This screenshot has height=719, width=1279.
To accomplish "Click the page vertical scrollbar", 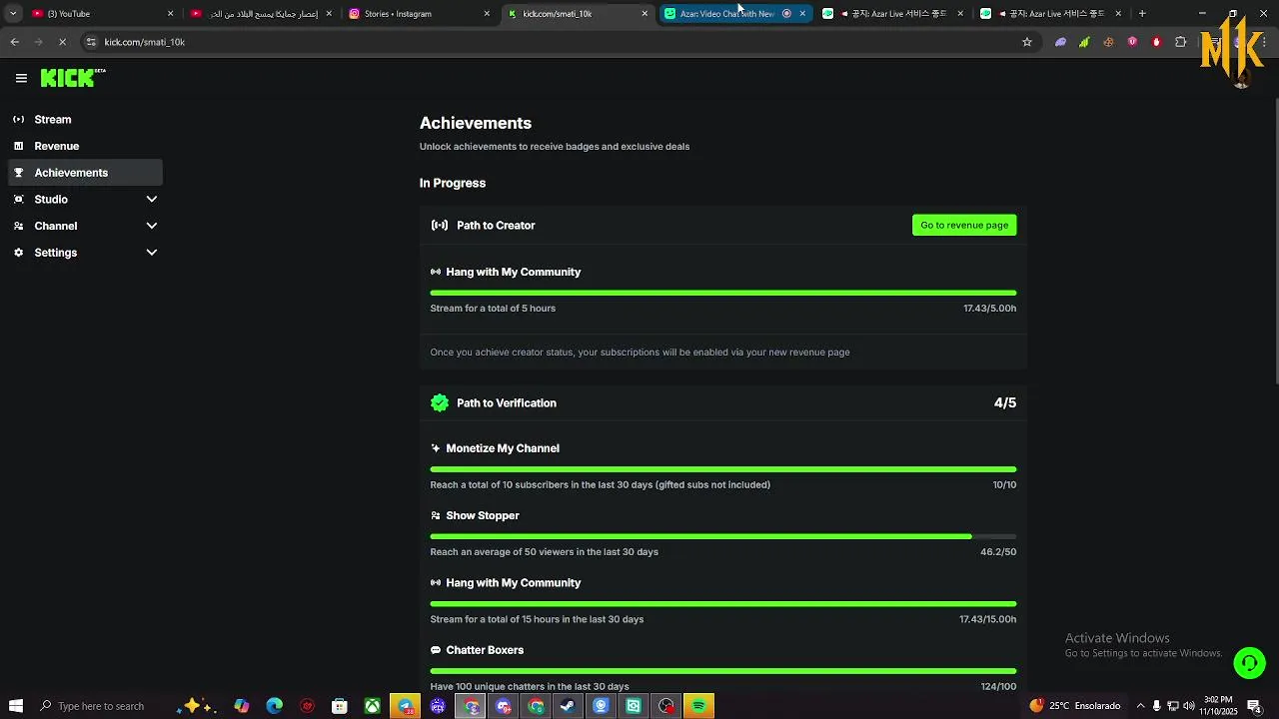I will (1275, 240).
